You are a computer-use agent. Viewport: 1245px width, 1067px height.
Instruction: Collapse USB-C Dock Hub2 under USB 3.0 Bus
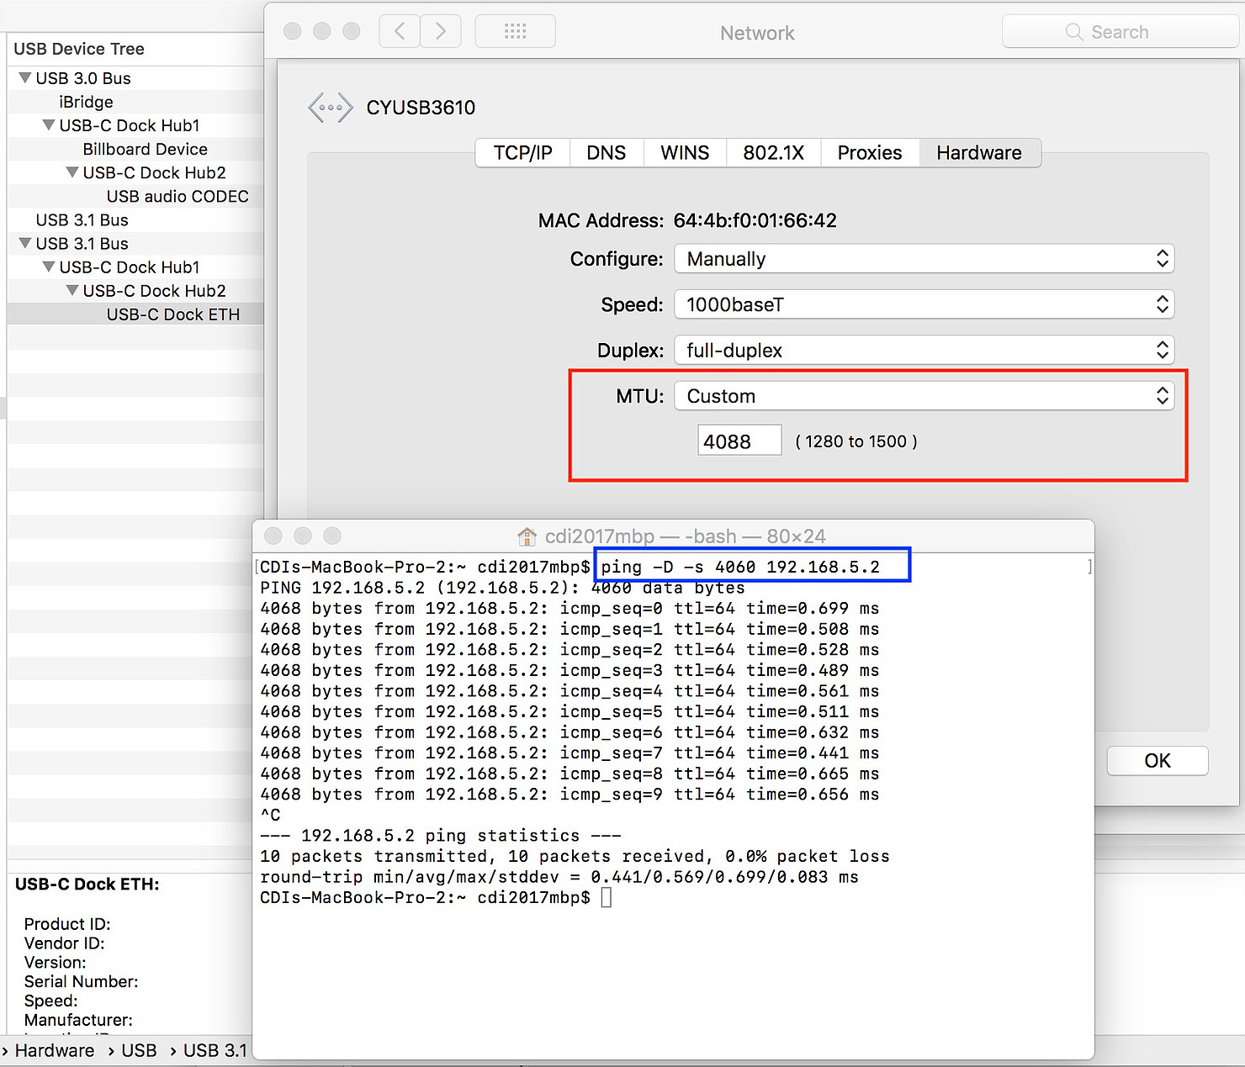point(72,172)
